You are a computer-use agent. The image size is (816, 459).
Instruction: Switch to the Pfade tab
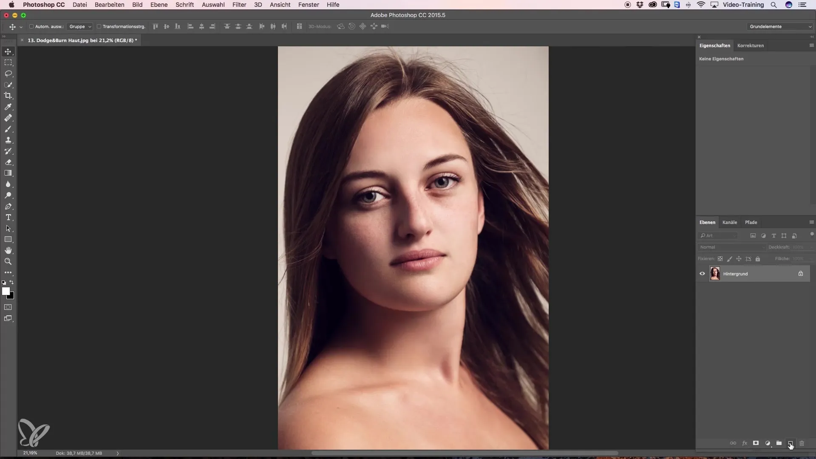point(751,222)
